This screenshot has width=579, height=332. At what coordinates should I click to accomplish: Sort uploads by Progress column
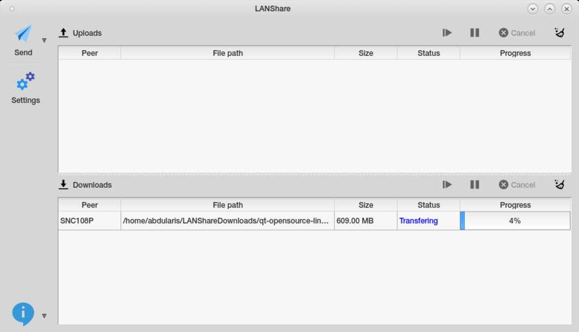pos(516,53)
